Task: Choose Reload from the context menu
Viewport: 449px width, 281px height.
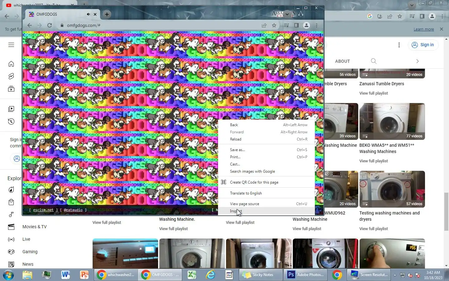Action: 266,139
